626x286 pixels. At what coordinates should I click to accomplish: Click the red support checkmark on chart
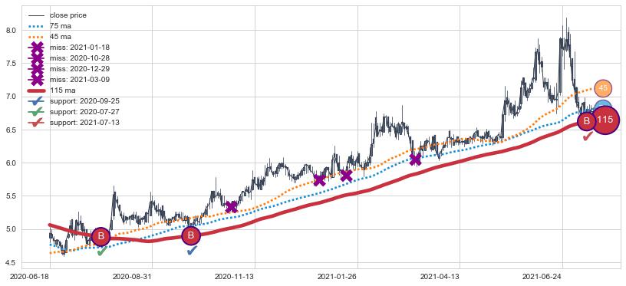pyautogui.click(x=588, y=136)
